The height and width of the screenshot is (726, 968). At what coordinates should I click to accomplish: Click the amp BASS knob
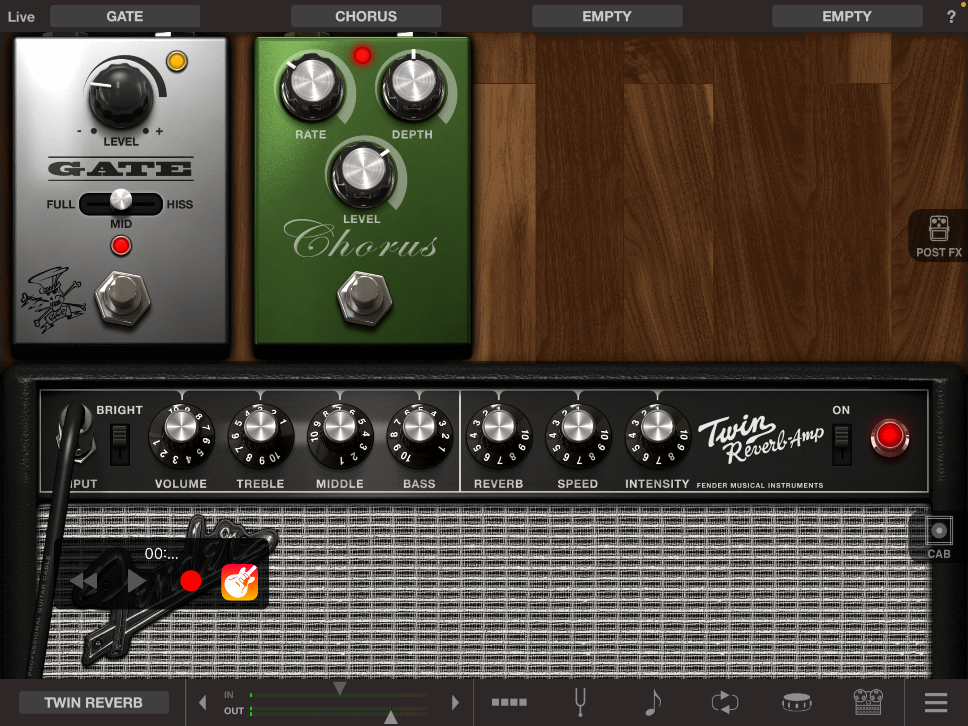tap(419, 436)
